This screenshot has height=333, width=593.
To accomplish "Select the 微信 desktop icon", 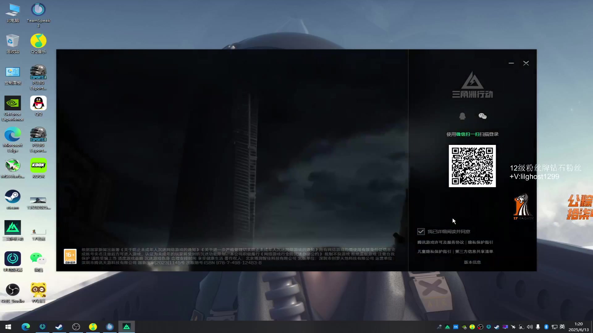I will pos(38,262).
